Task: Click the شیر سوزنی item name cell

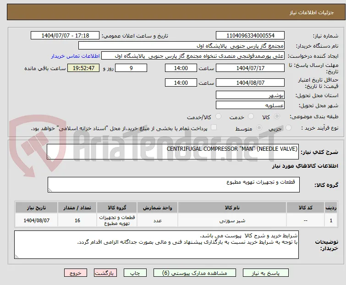Action: pos(232,220)
